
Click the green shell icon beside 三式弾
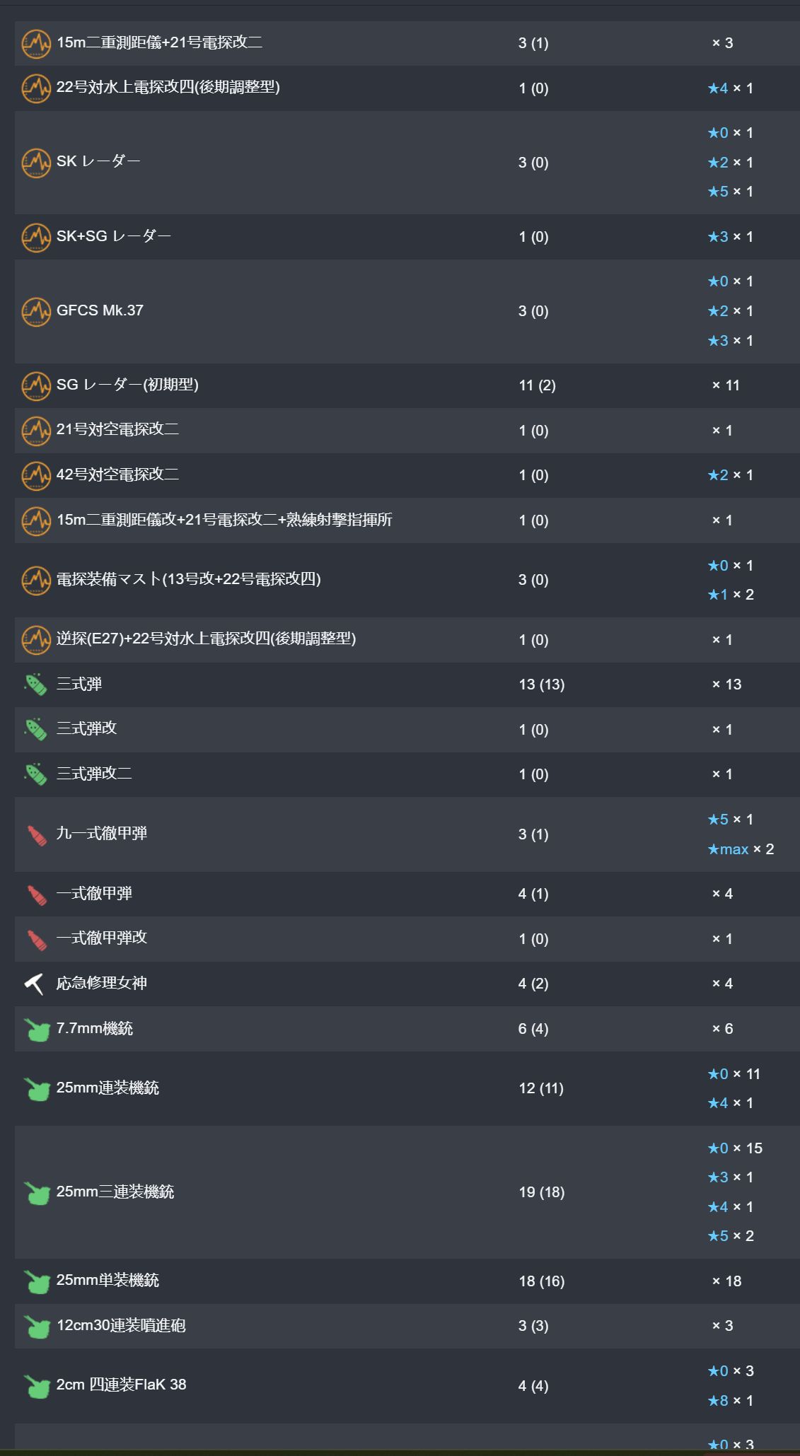[36, 685]
